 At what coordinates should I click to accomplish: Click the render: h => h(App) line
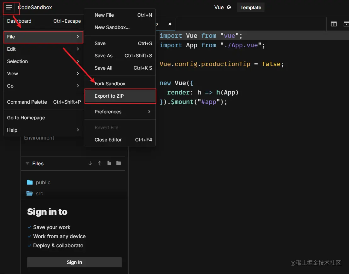tap(202, 92)
